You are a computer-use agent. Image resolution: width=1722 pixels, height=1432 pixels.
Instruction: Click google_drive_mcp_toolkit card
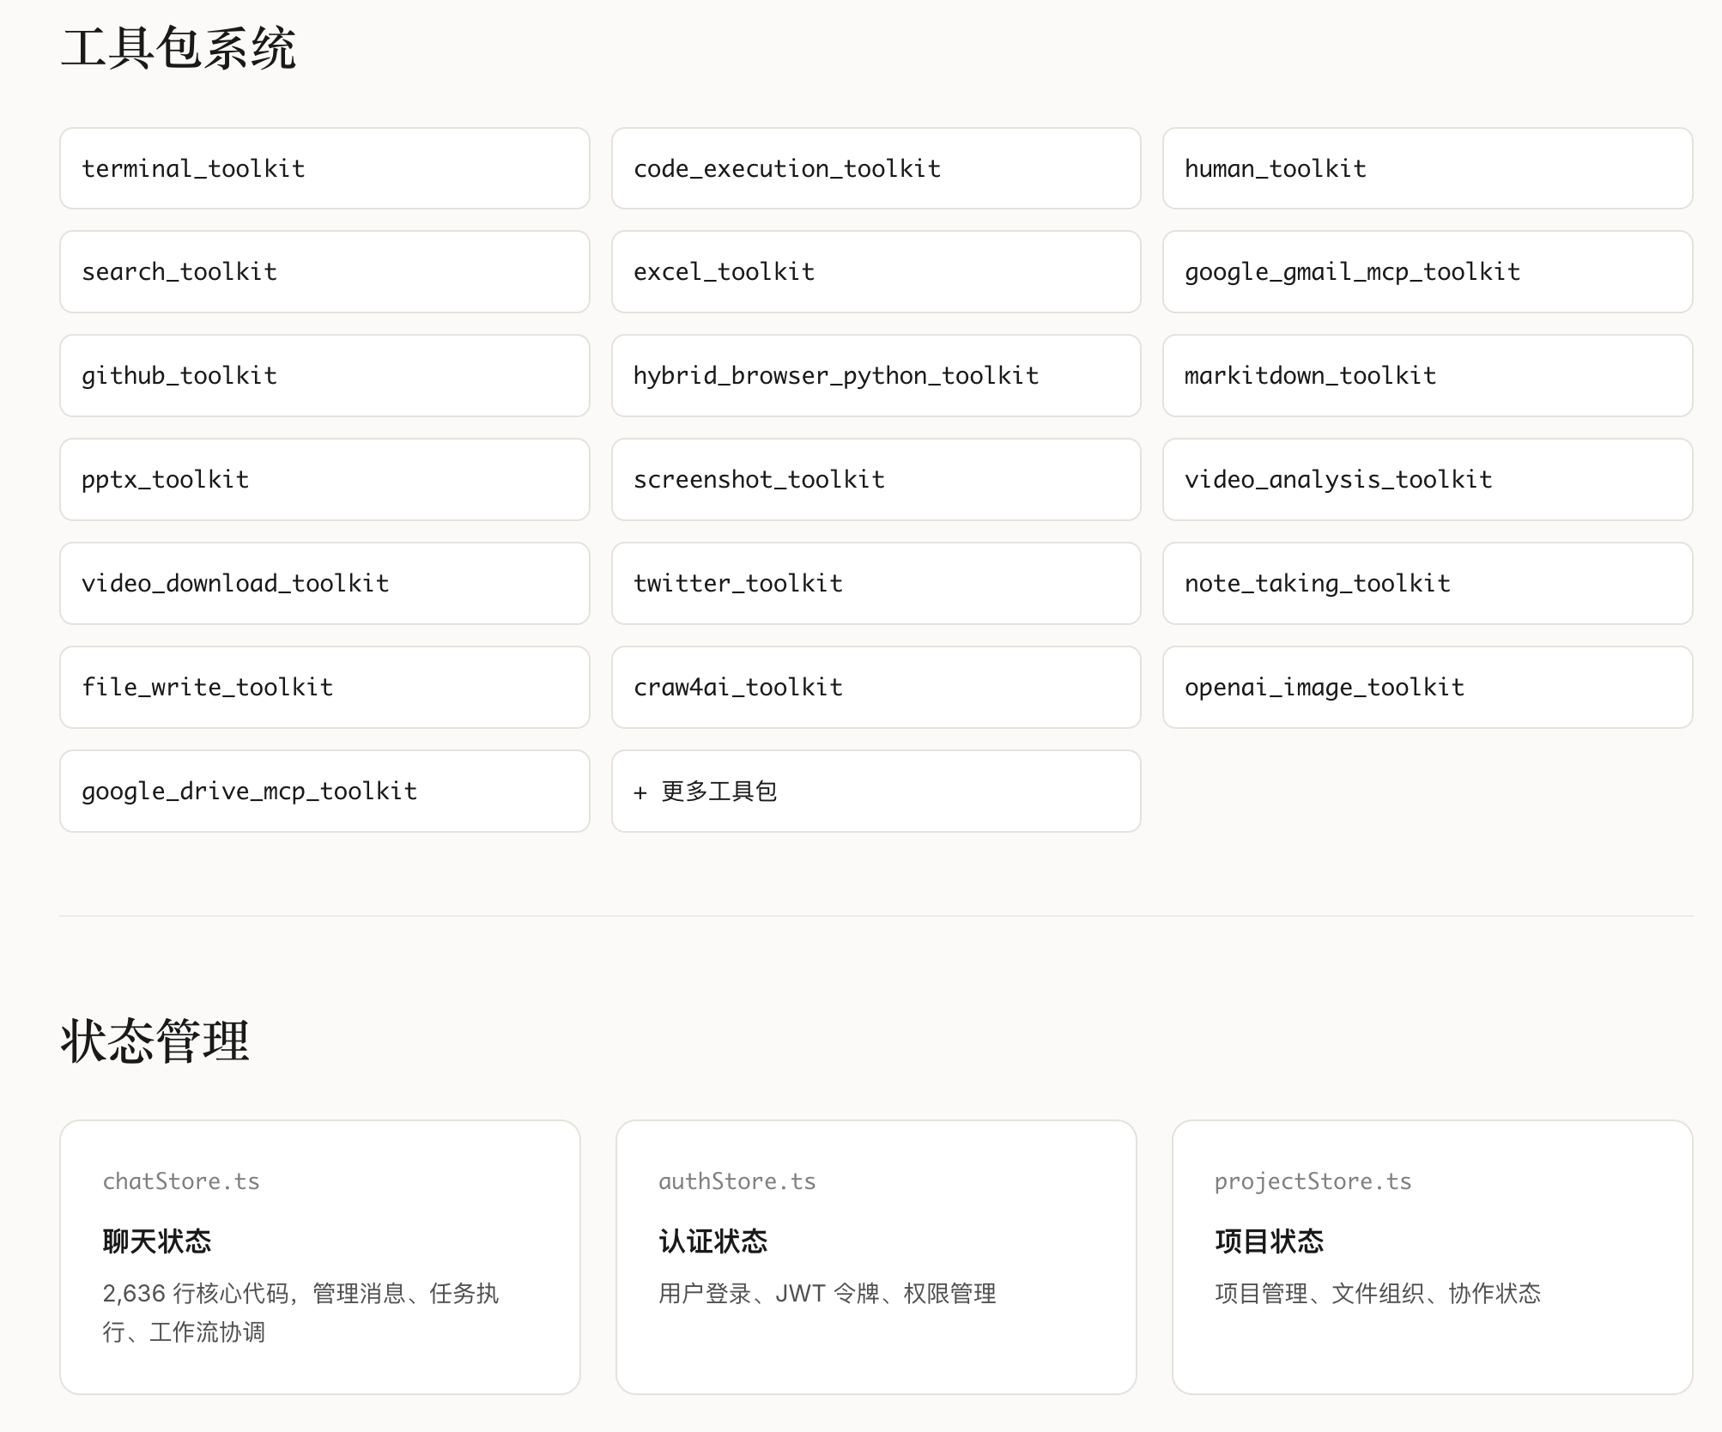click(x=324, y=791)
